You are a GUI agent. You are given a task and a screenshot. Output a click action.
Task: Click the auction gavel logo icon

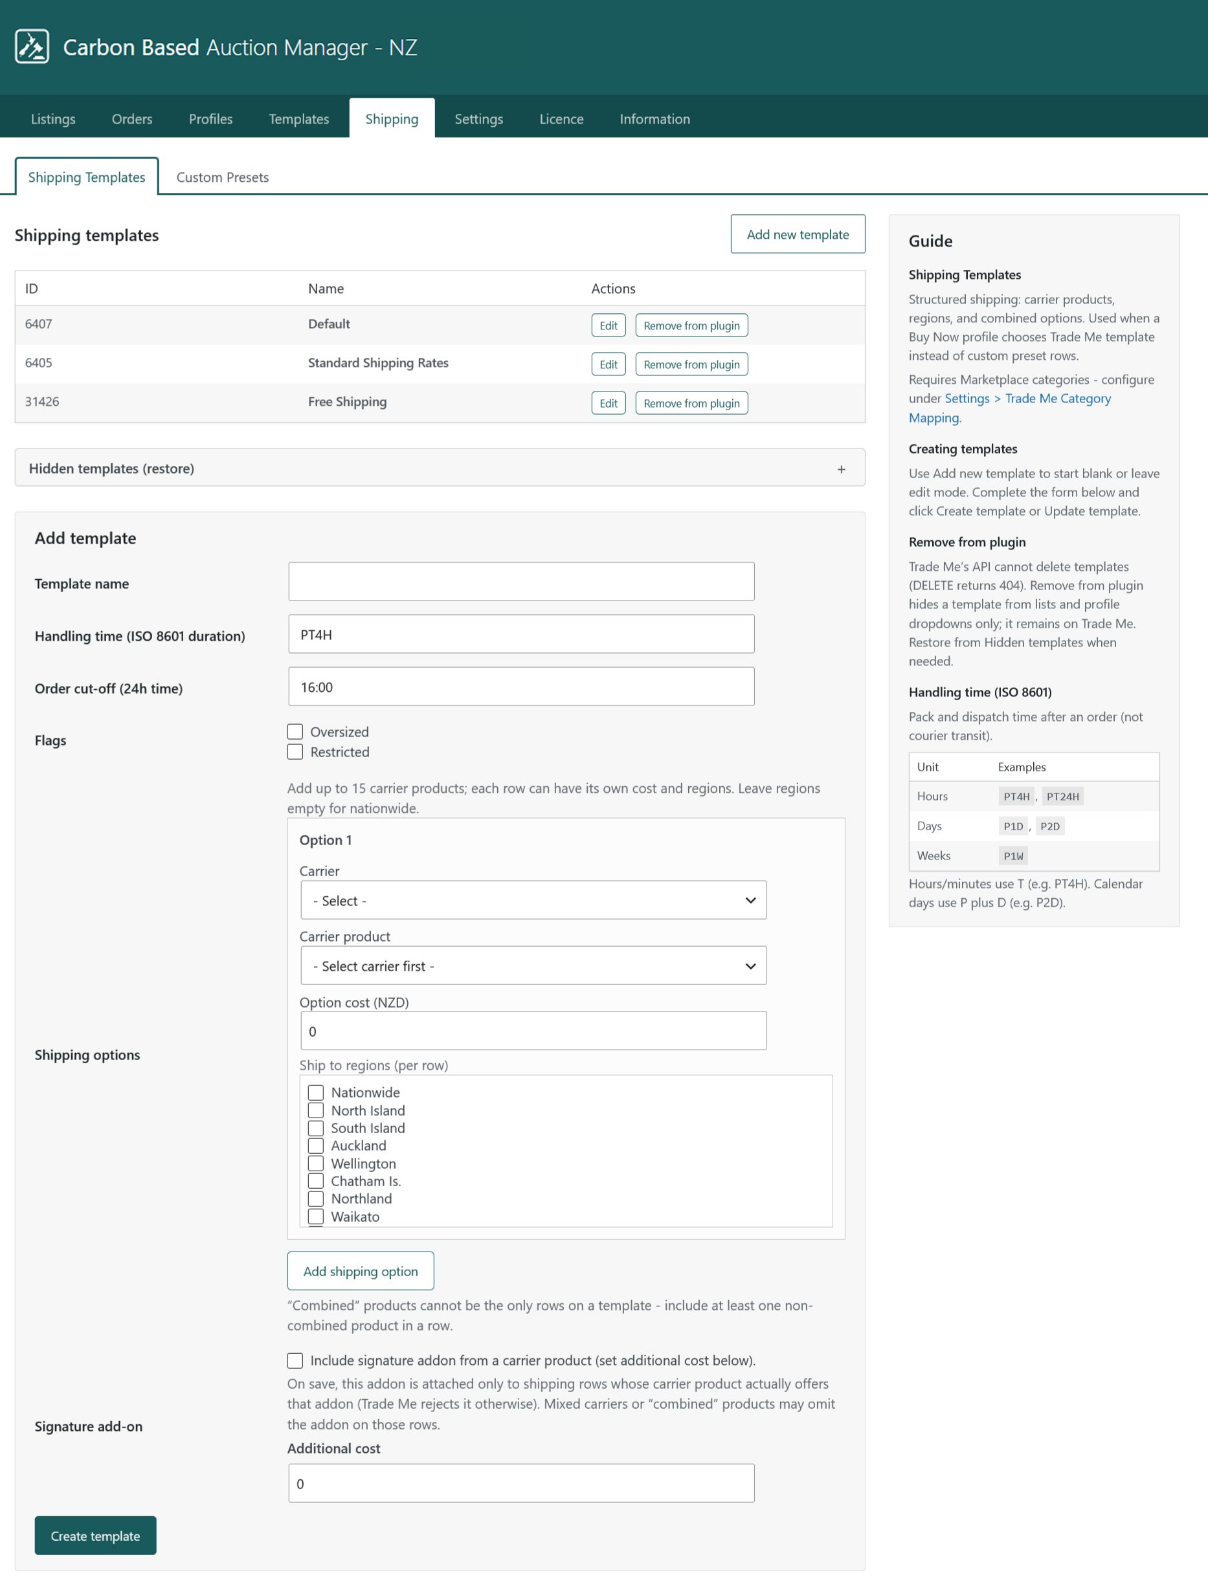[x=32, y=47]
